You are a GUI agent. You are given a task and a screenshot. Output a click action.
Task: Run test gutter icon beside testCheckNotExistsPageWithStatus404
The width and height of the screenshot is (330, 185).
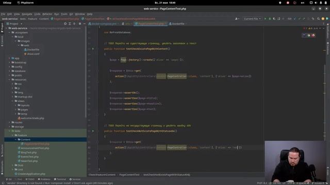[x=93, y=131]
